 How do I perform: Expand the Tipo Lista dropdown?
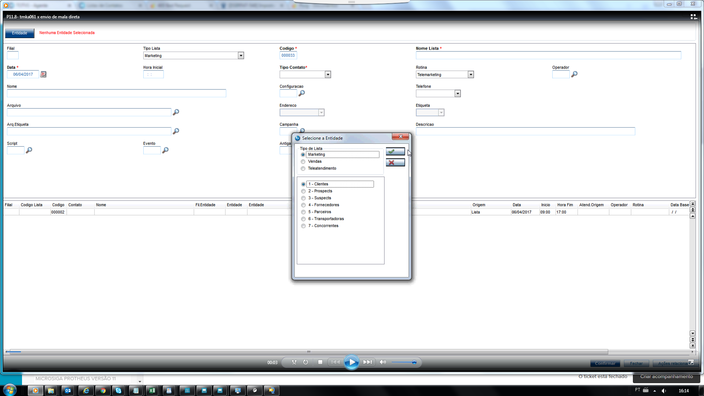click(x=241, y=56)
